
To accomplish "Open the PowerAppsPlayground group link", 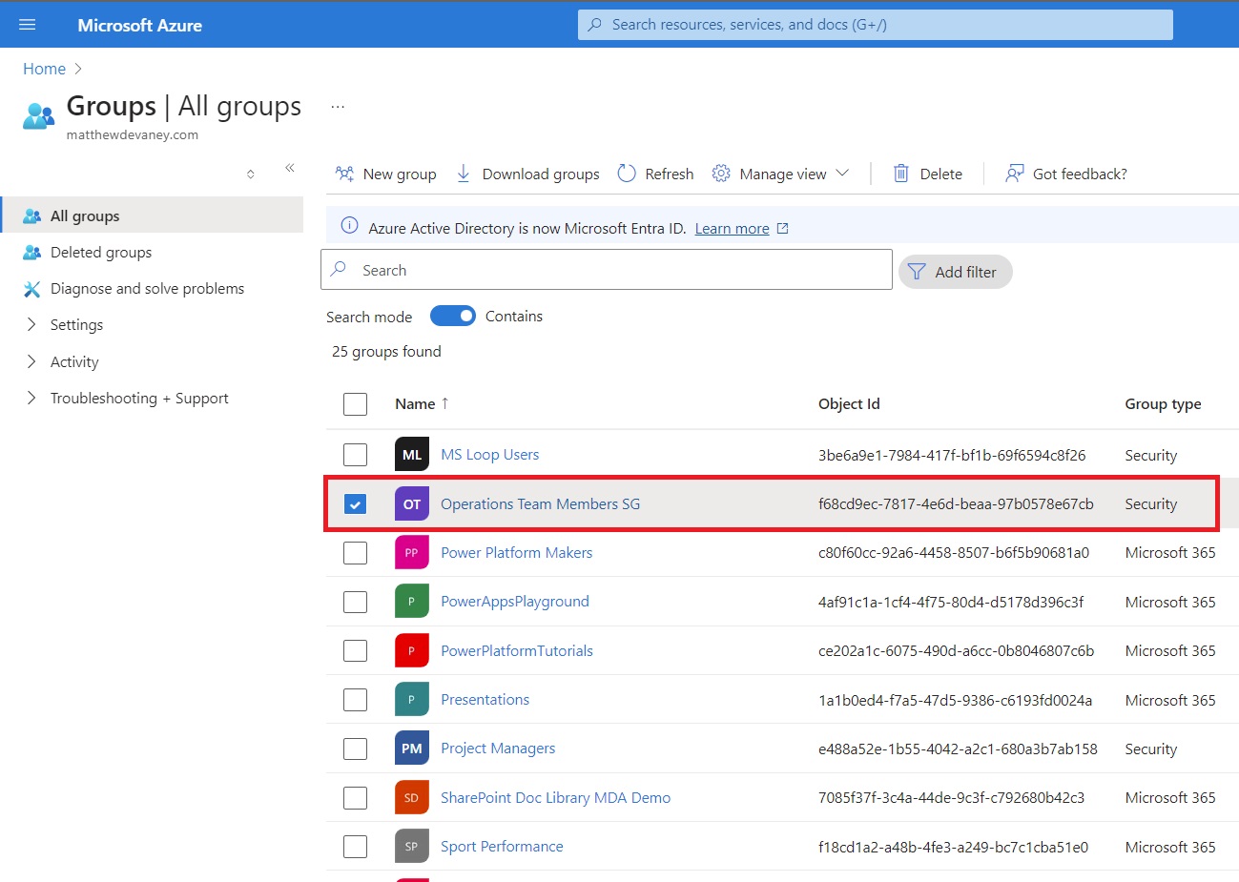I will click(x=514, y=601).
